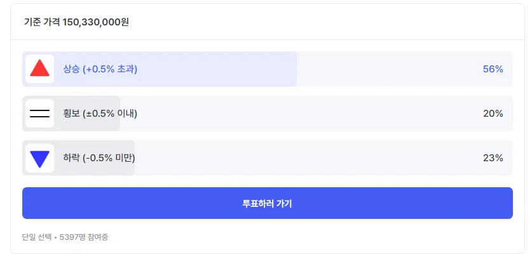
Task: Click the blue downward triangle icon
Action: (x=39, y=158)
